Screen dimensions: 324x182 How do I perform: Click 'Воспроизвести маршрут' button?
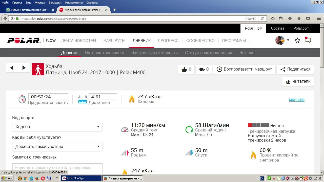(244, 69)
